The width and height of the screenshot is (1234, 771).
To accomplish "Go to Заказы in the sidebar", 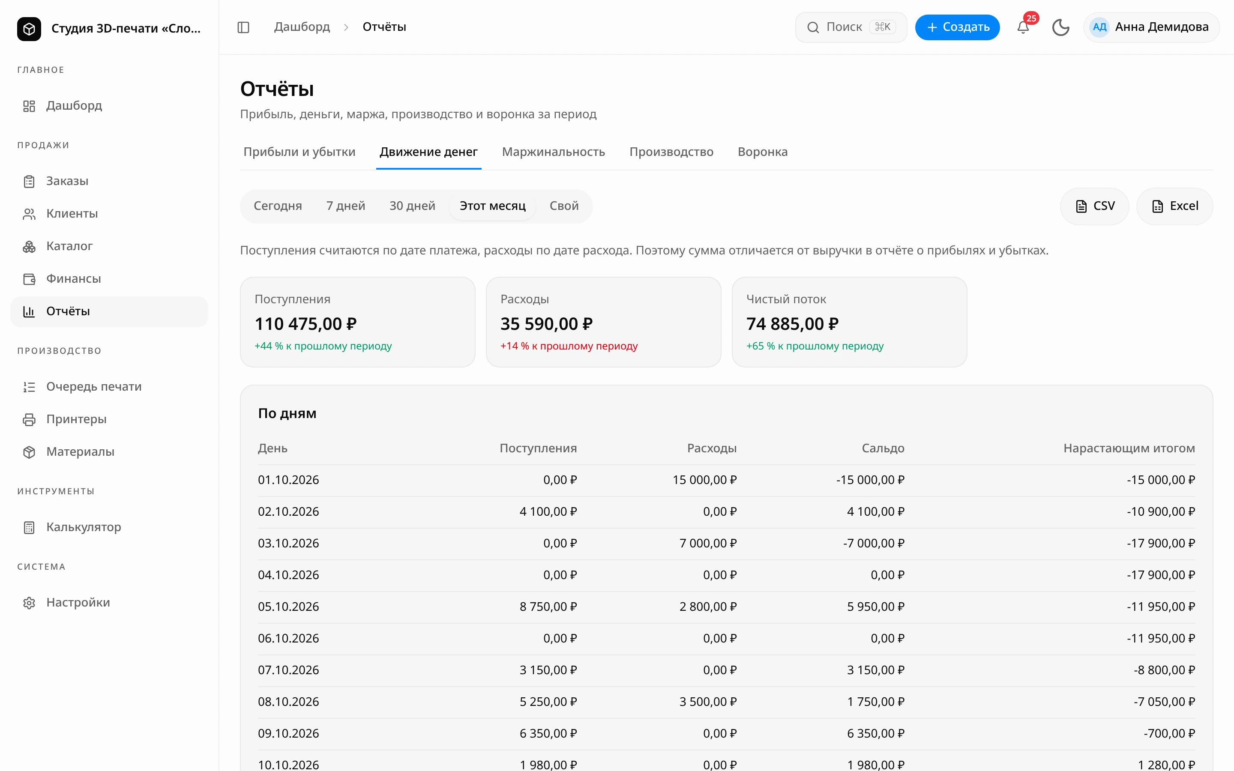I will pyautogui.click(x=109, y=181).
